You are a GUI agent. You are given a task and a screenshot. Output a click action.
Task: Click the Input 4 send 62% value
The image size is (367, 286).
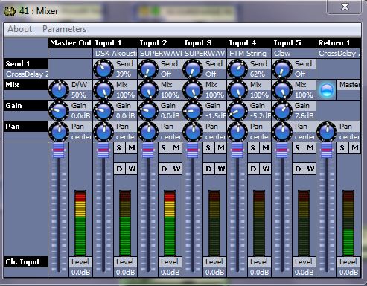click(x=258, y=74)
